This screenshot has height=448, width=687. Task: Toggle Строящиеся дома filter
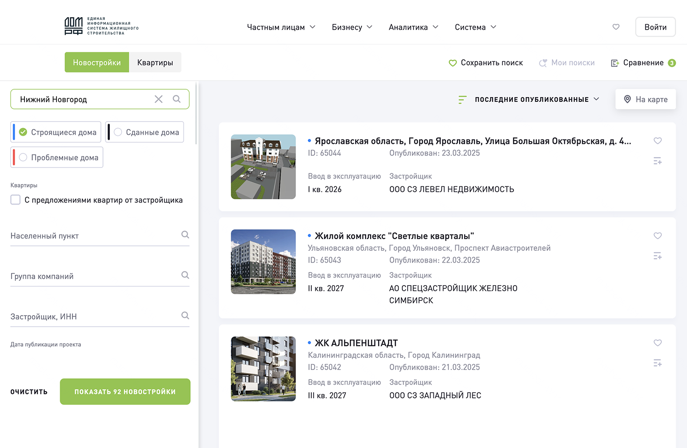point(56,132)
